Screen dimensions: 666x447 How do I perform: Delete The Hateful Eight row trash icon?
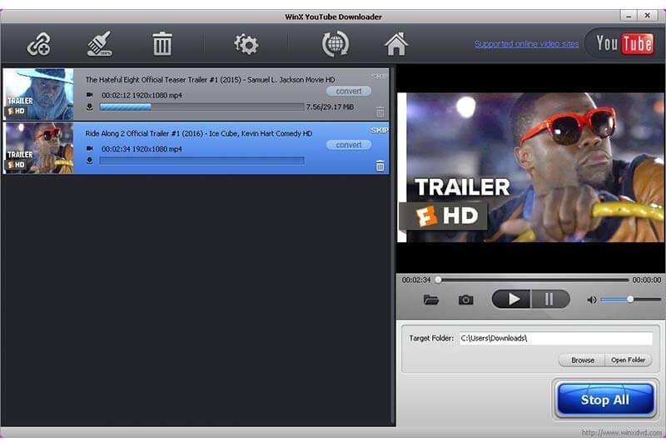click(x=380, y=112)
